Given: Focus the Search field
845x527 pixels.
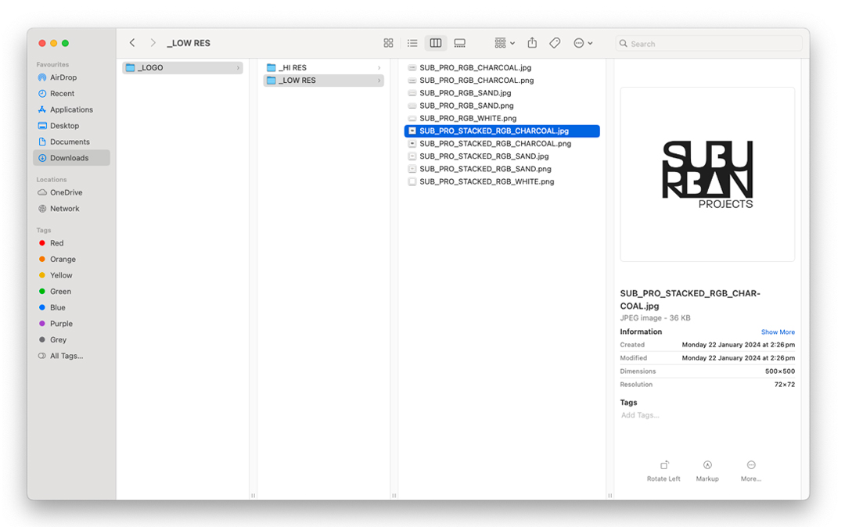Looking at the screenshot, I should pos(709,44).
